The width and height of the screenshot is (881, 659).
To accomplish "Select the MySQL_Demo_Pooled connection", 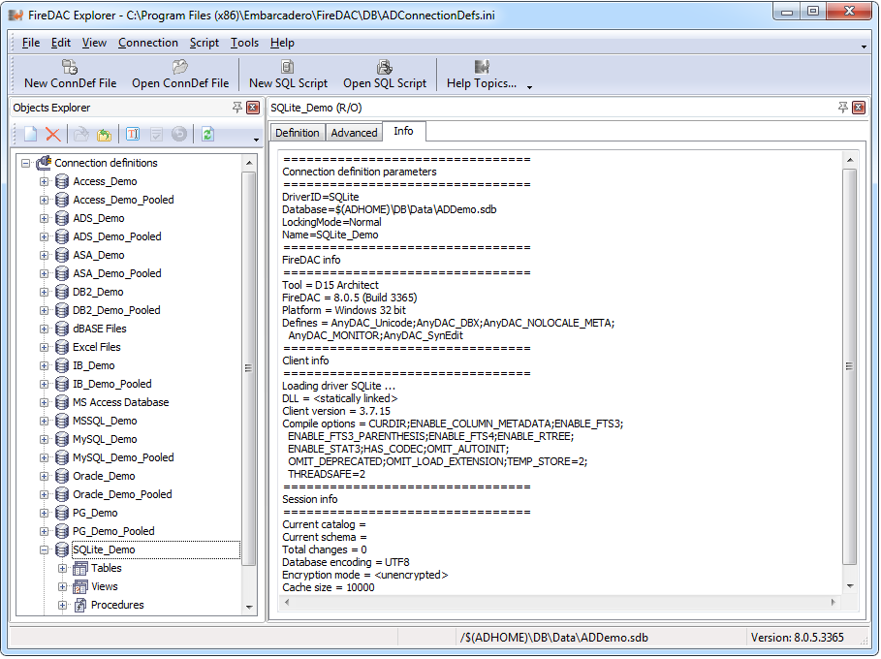I will (x=123, y=457).
